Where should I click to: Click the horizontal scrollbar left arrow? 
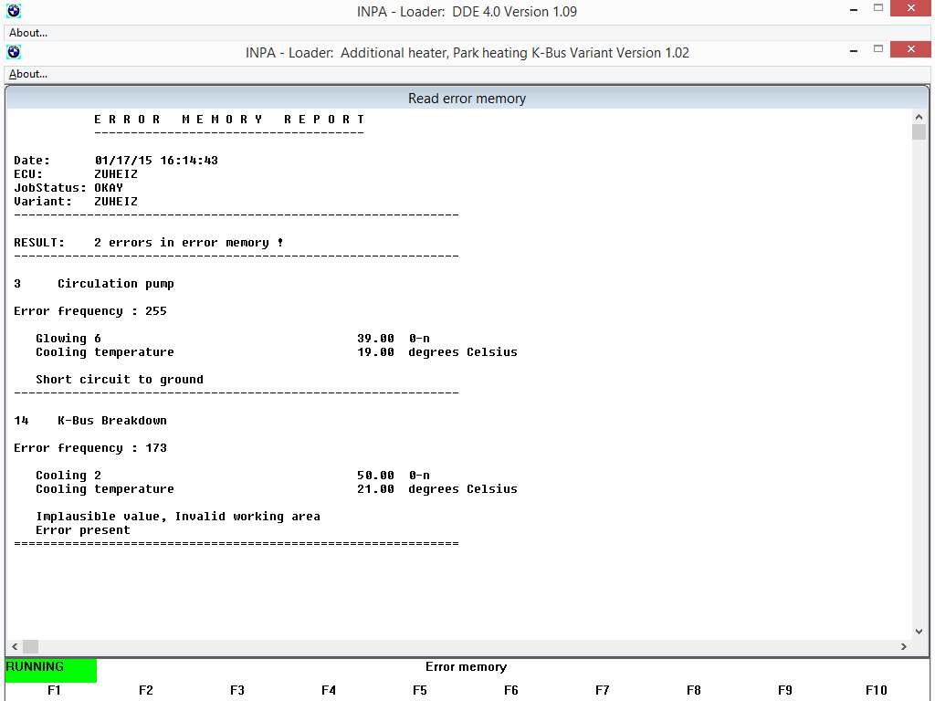coord(15,646)
